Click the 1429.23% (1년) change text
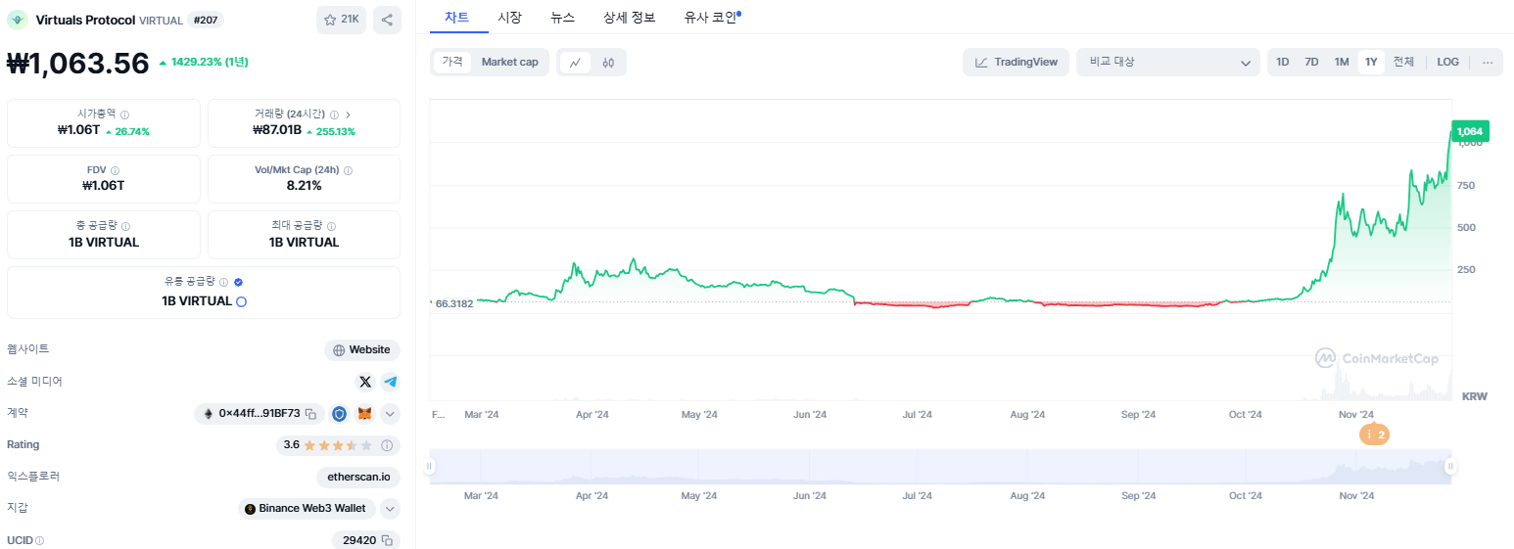This screenshot has width=1514, height=549. (210, 62)
